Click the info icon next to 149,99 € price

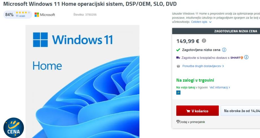point(204,40)
